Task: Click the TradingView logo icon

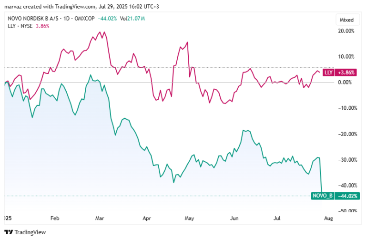Action: tap(9, 232)
